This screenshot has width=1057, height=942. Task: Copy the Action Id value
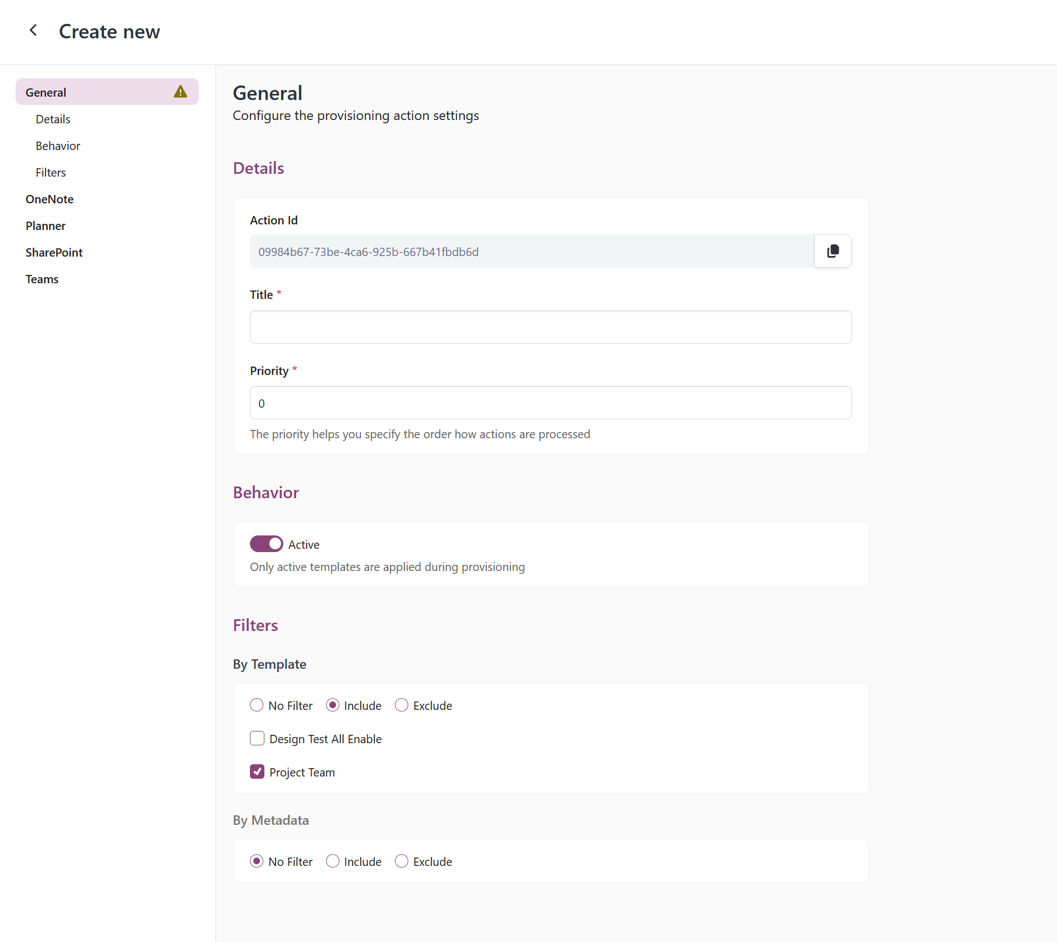click(x=833, y=251)
